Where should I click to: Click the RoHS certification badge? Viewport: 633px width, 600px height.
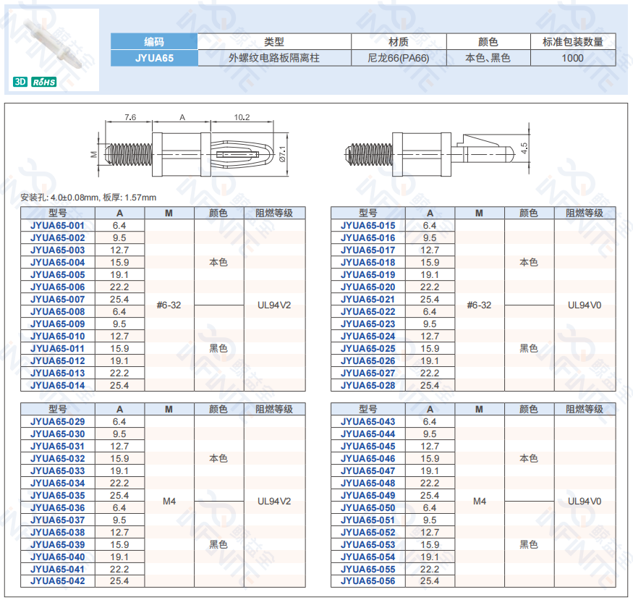point(44,83)
